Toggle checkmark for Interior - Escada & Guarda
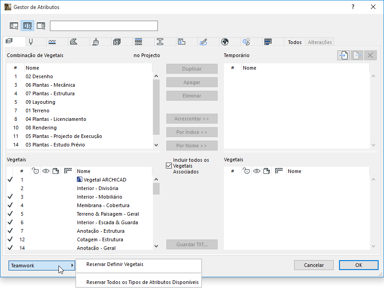 [10, 222]
